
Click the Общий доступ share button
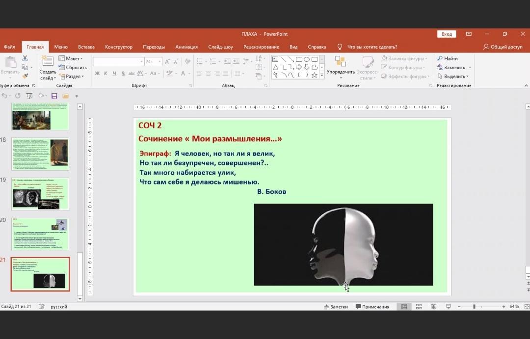503,47
